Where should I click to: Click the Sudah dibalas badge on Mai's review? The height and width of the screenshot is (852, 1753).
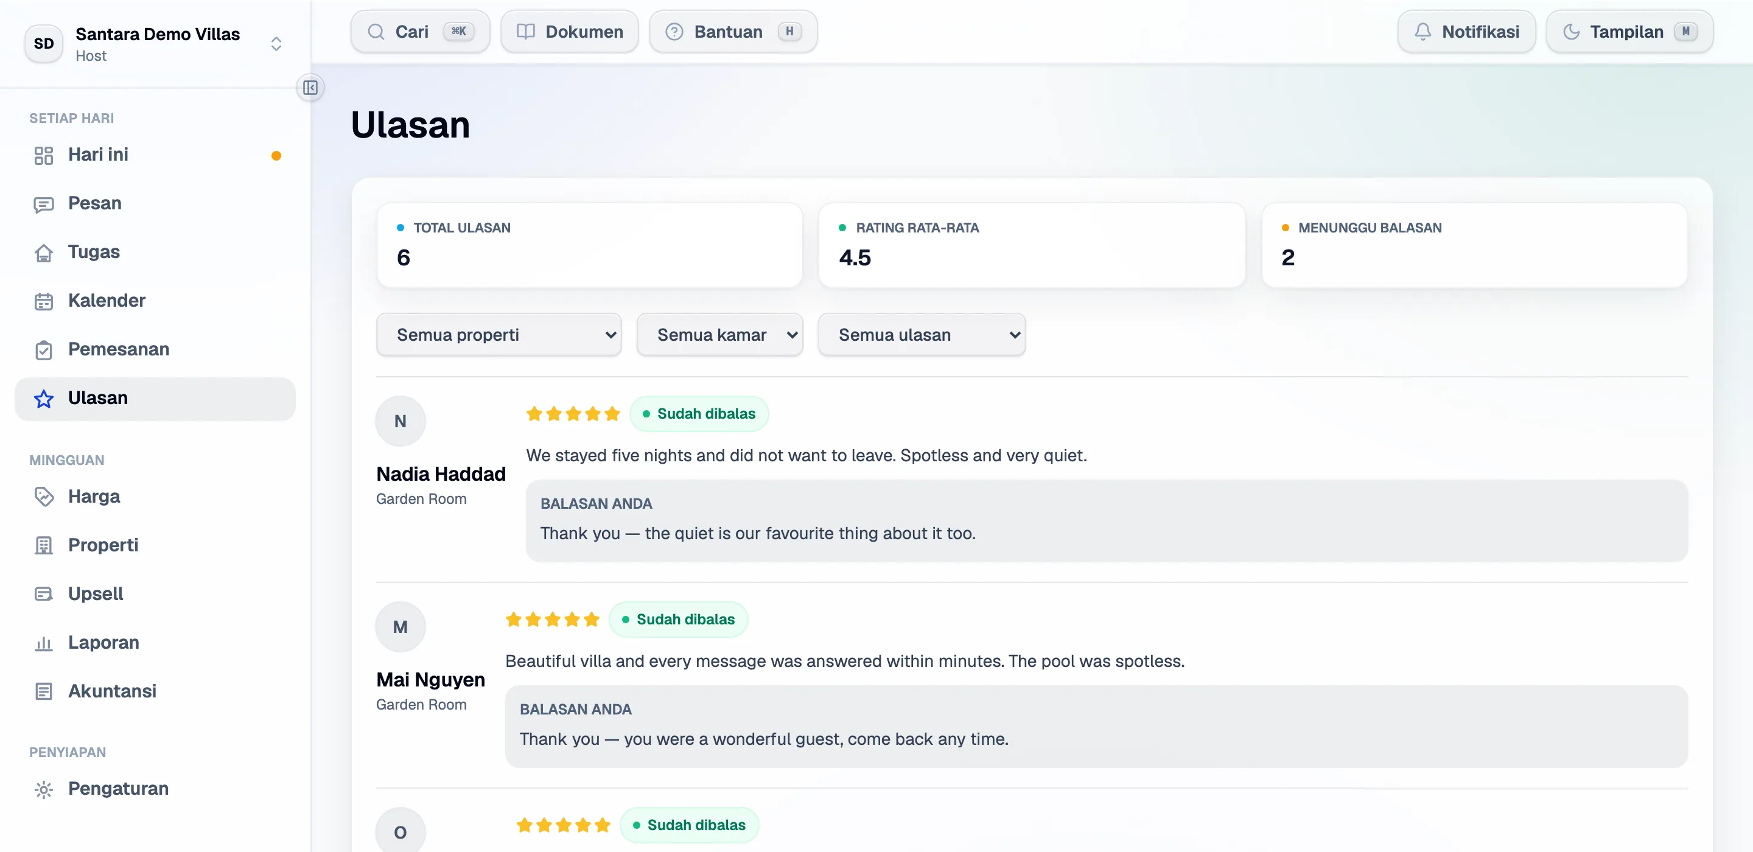tap(679, 620)
